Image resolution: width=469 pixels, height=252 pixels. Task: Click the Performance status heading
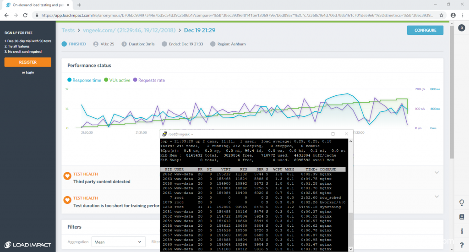tap(89, 65)
